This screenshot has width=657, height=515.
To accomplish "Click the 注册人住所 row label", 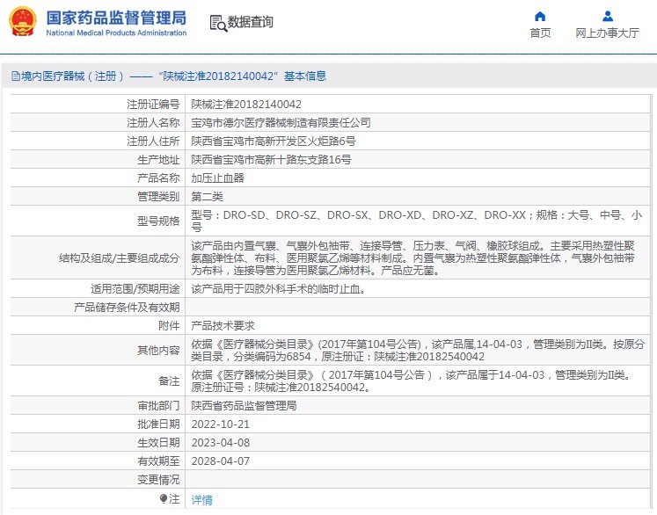I will click(x=153, y=141).
